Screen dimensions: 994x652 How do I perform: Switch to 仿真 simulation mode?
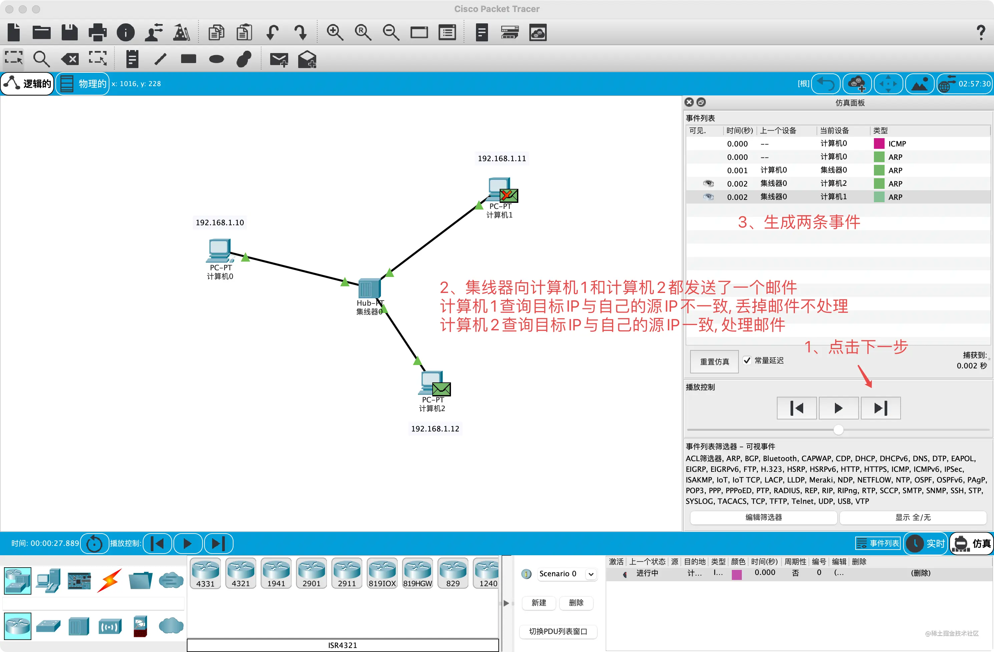[x=971, y=544]
